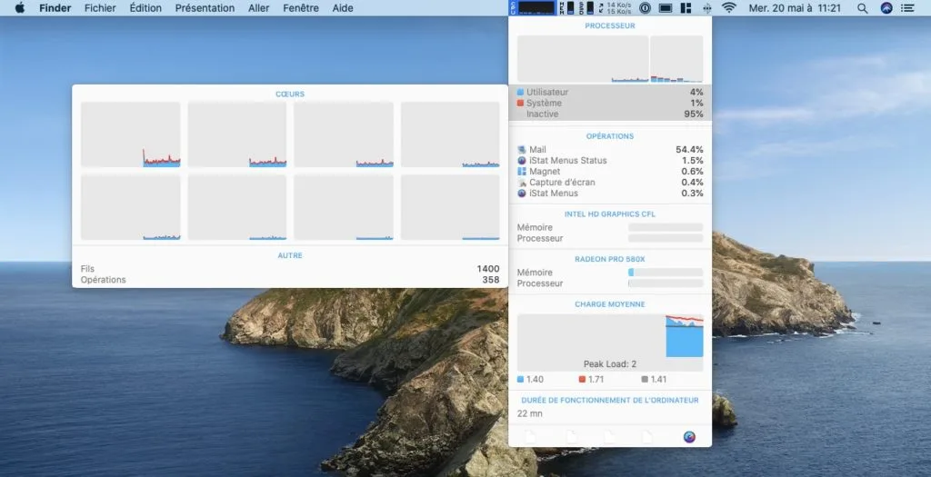
Task: Open the network speed 14 Ko/s indicator
Action: point(615,7)
